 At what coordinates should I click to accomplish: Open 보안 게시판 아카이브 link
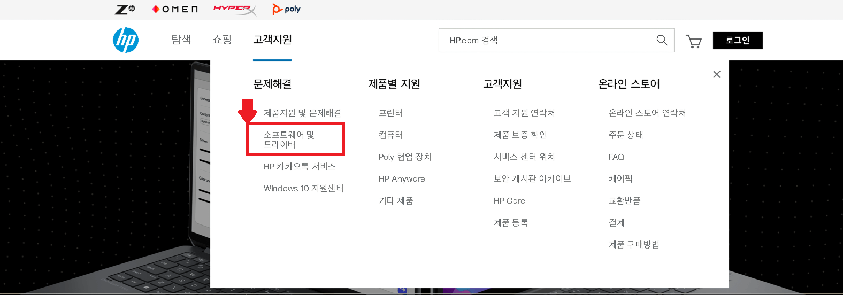coord(532,178)
